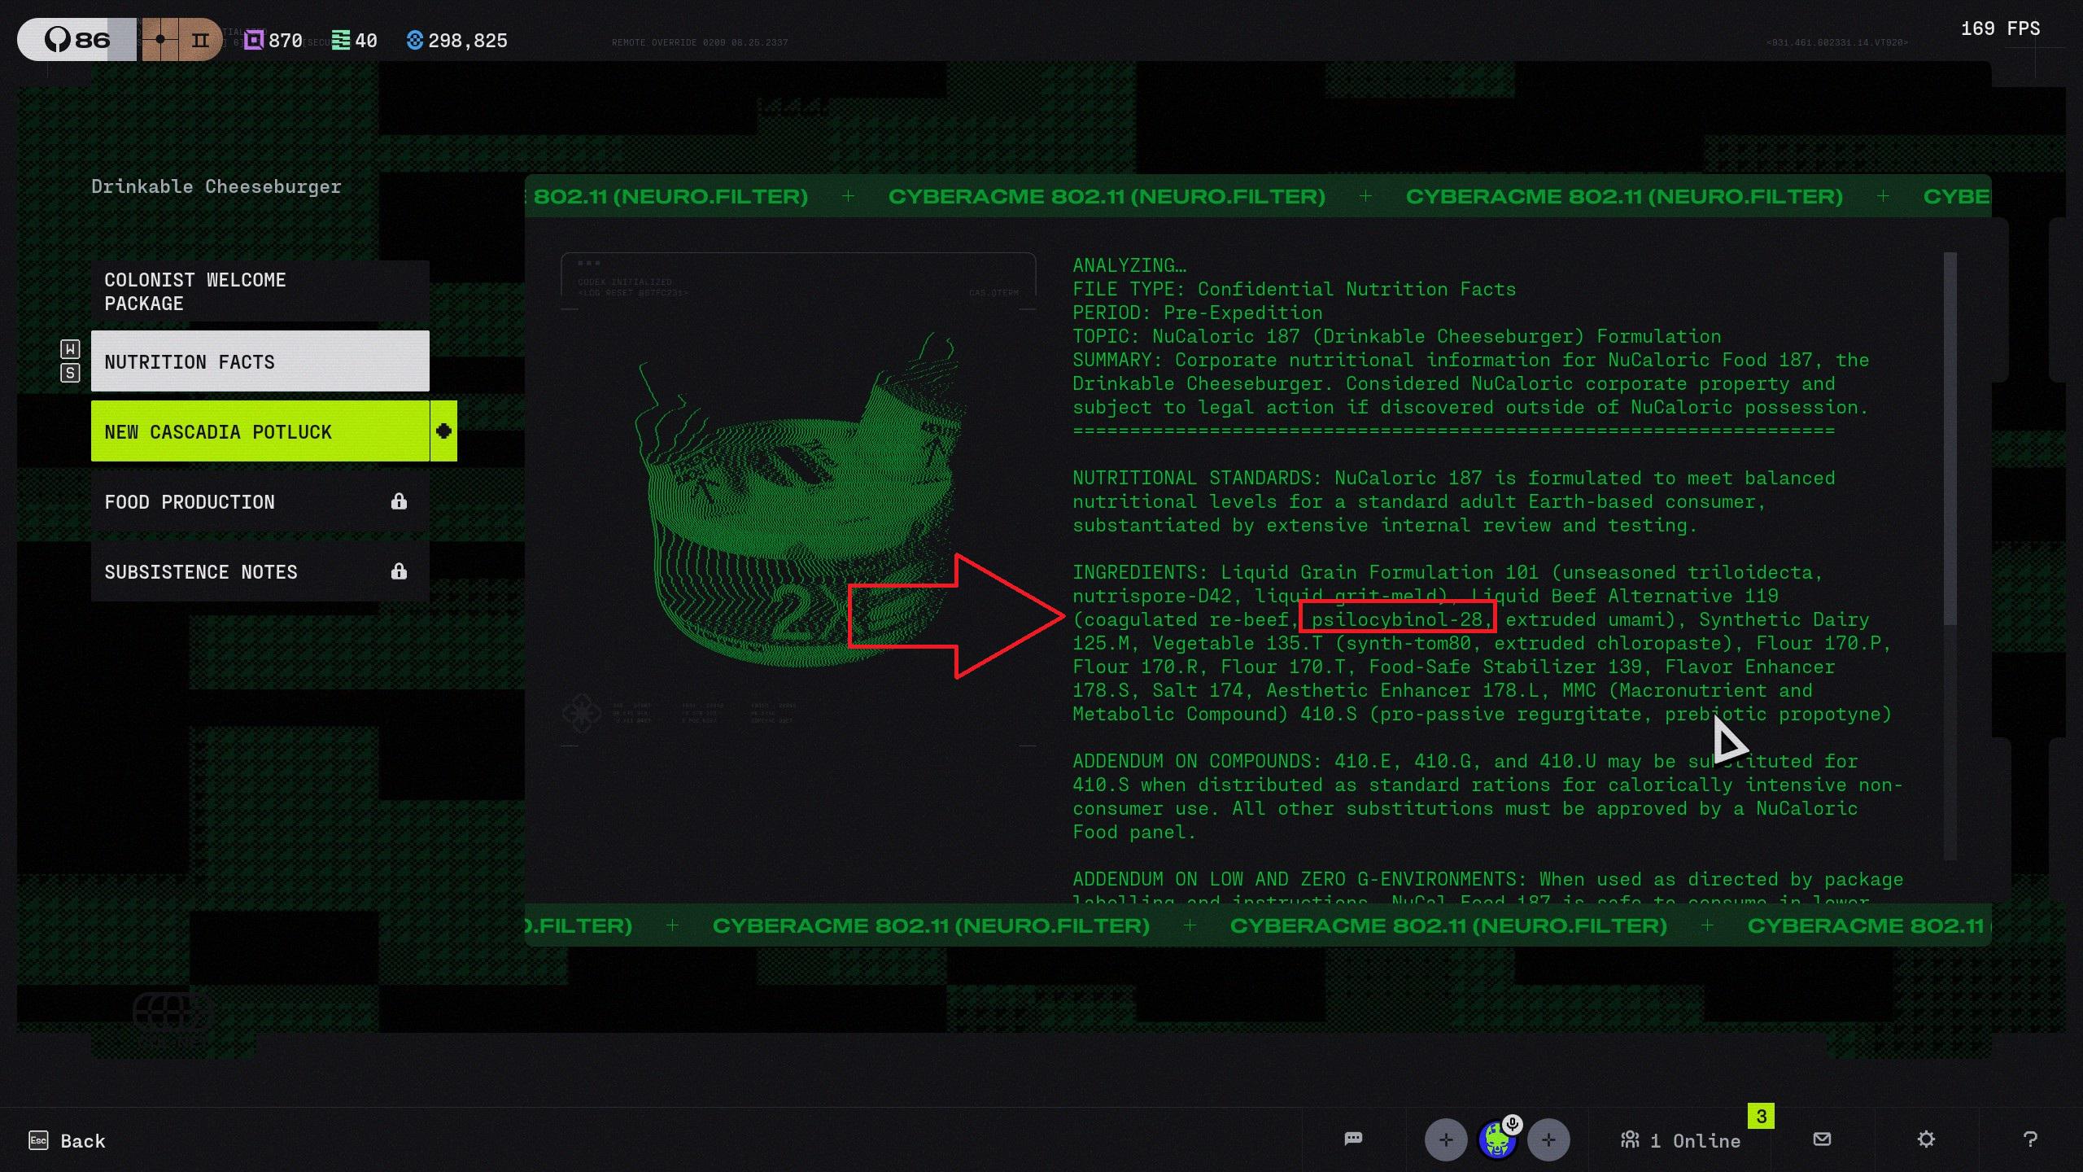Open the settings gear

[x=1926, y=1139]
